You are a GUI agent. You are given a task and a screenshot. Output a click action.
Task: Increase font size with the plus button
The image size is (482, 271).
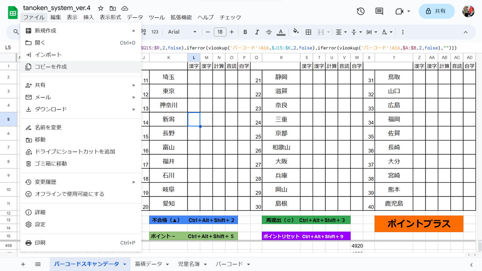coord(232,32)
